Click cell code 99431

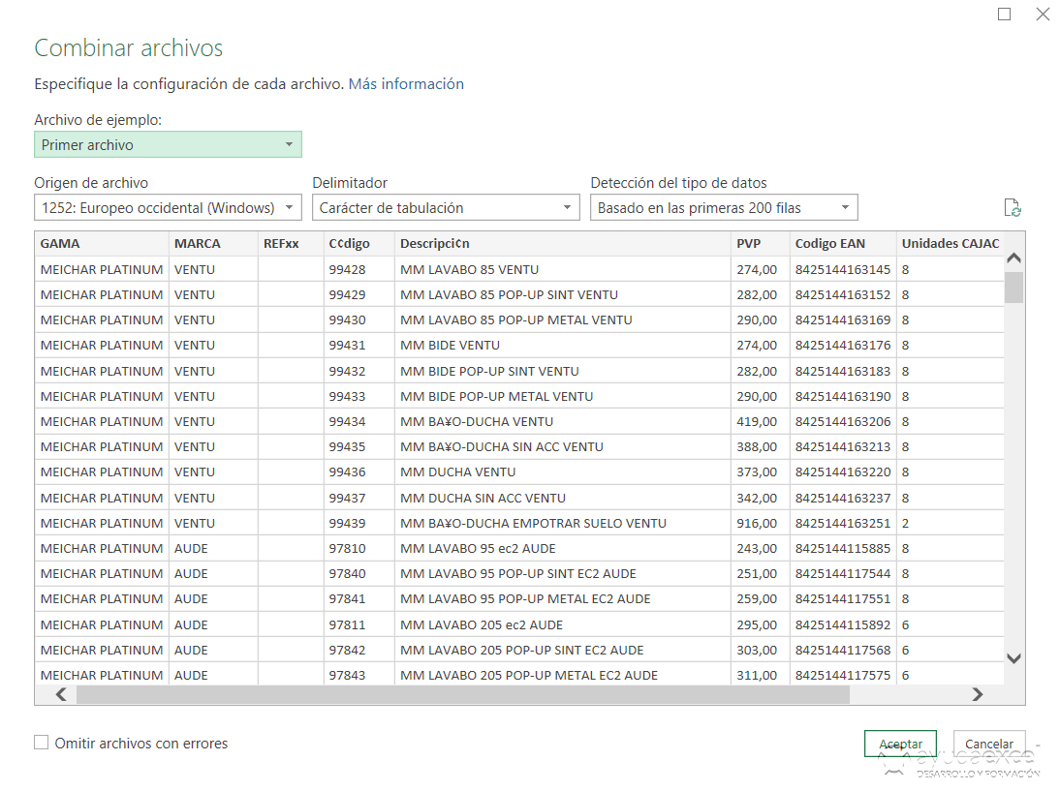(x=359, y=346)
